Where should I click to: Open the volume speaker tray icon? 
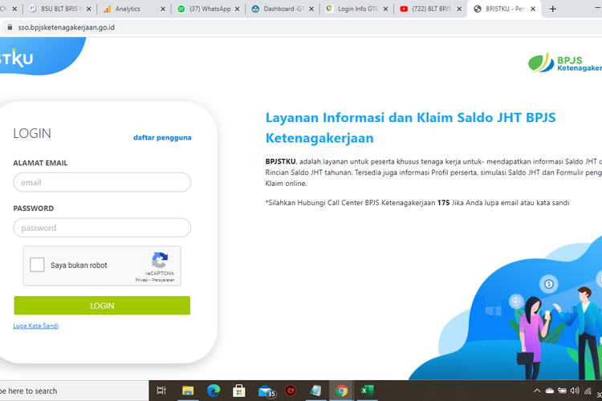pos(575,391)
